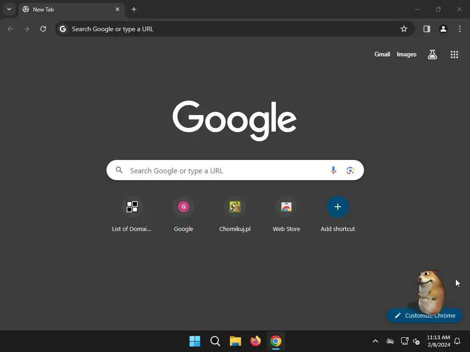Open the tab search dropdown arrow
The width and height of the screenshot is (470, 352).
[x=9, y=9]
